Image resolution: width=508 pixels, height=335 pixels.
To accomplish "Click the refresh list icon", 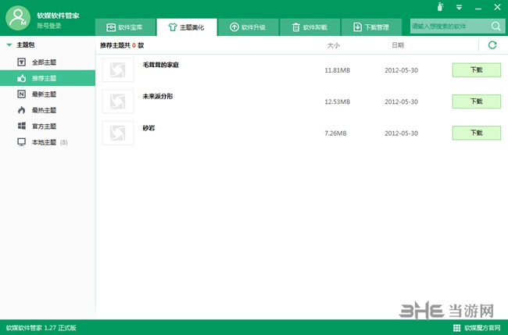I will [x=492, y=45].
